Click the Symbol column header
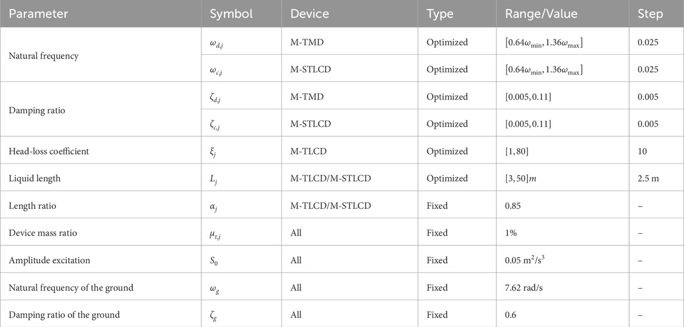 [x=235, y=14]
